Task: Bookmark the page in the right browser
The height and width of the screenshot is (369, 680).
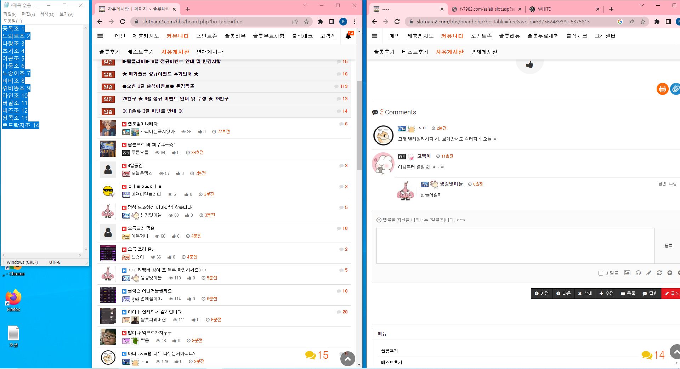Action: click(643, 22)
